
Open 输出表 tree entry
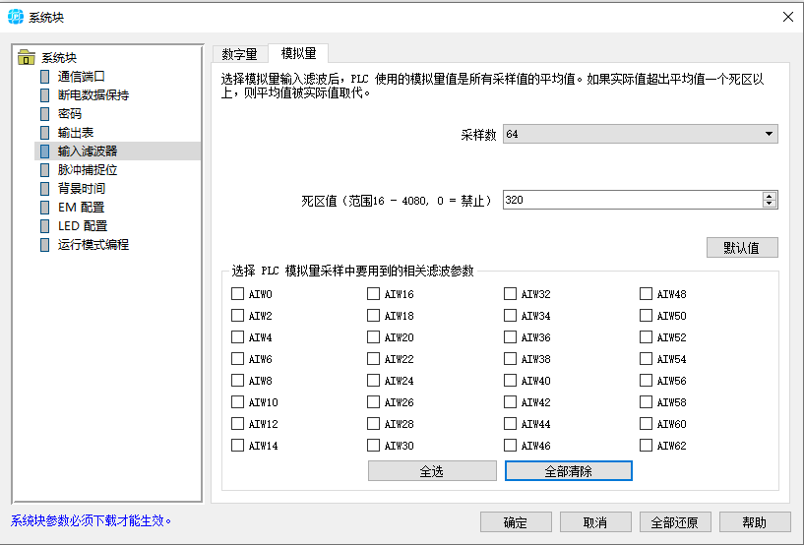tap(76, 132)
